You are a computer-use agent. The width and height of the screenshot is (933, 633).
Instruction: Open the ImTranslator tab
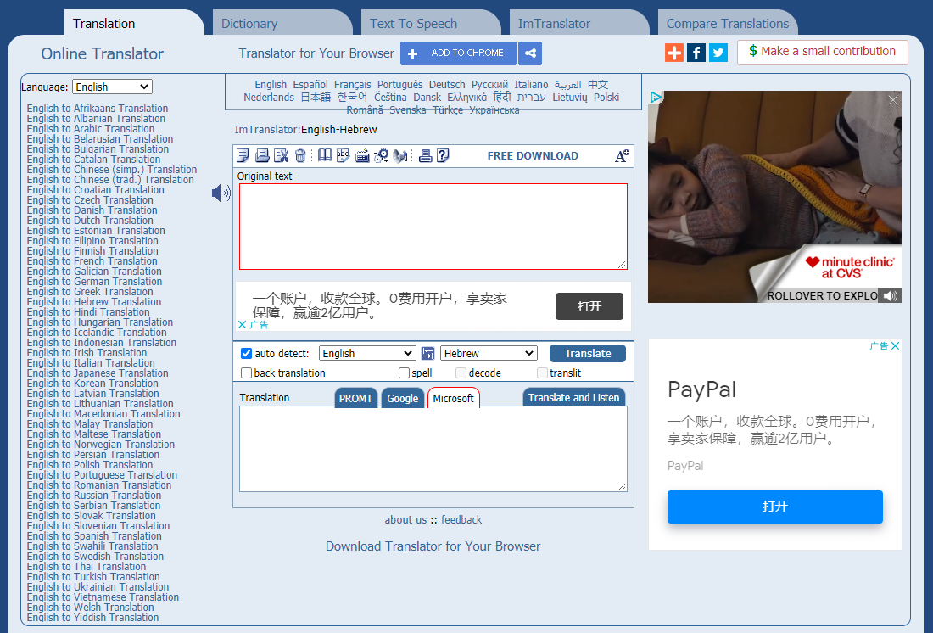(x=578, y=23)
